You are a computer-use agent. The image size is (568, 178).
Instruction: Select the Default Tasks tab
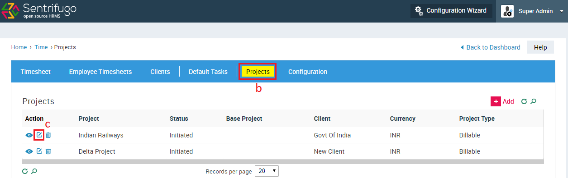coord(208,72)
